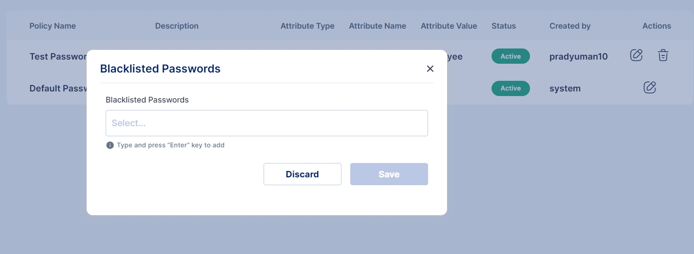The height and width of the screenshot is (254, 694).
Task: Click the Attribute Name column header
Action: point(377,26)
